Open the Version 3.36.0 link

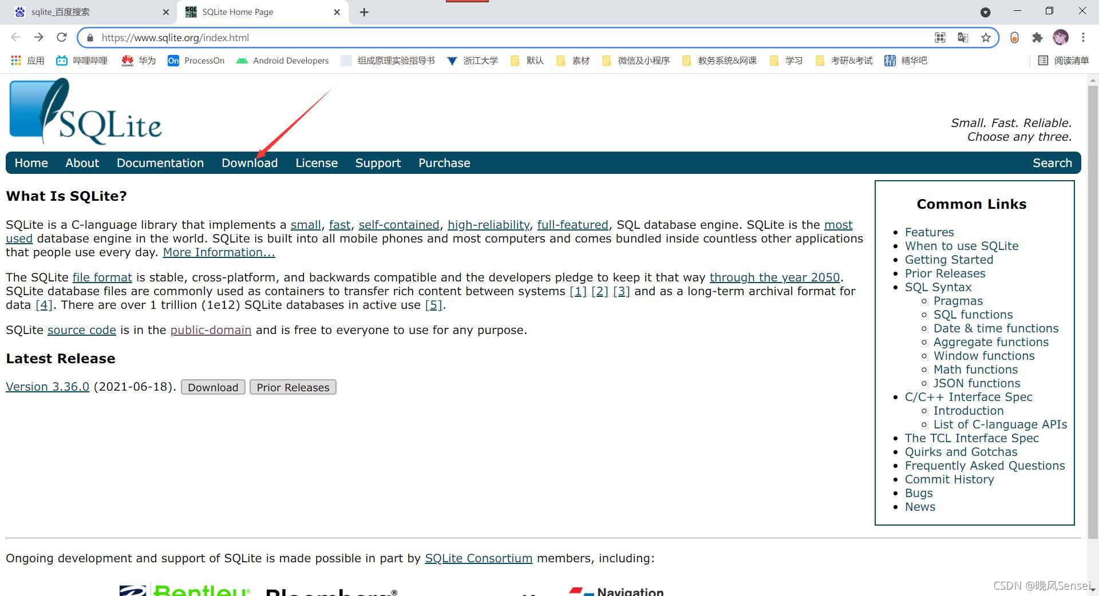[48, 387]
